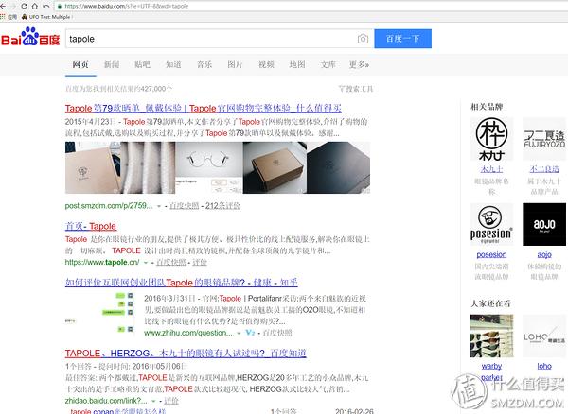Image resolution: width=568 pixels, height=414 pixels.
Task: Open the 首页- Tapole result link
Action: 91,226
